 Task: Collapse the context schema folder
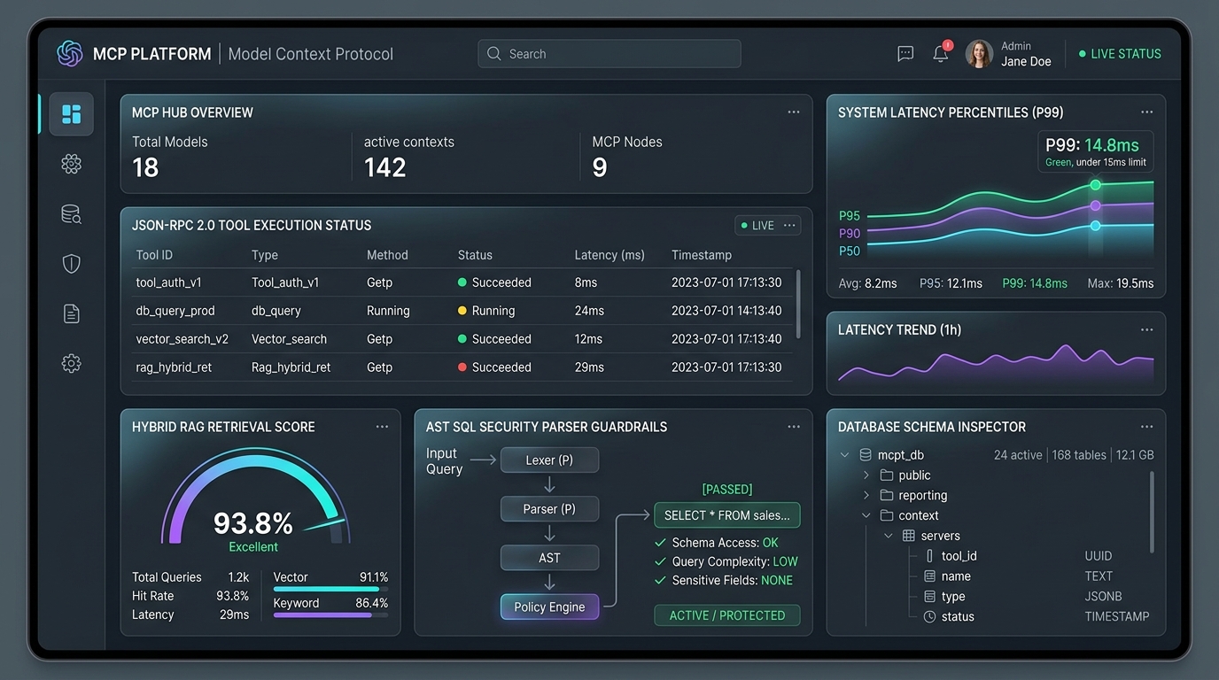(866, 515)
